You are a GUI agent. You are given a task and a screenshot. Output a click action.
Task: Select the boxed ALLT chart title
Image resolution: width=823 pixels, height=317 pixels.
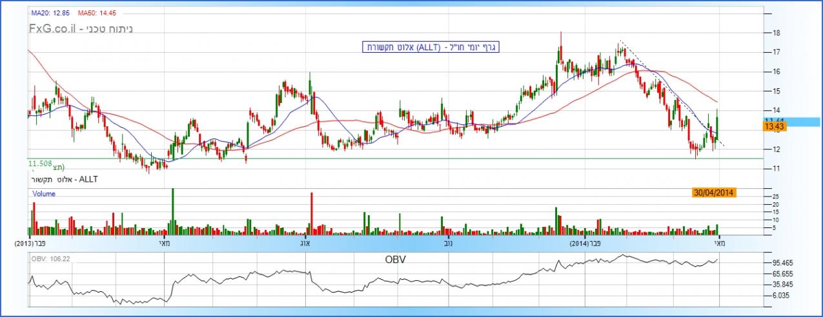[431, 47]
